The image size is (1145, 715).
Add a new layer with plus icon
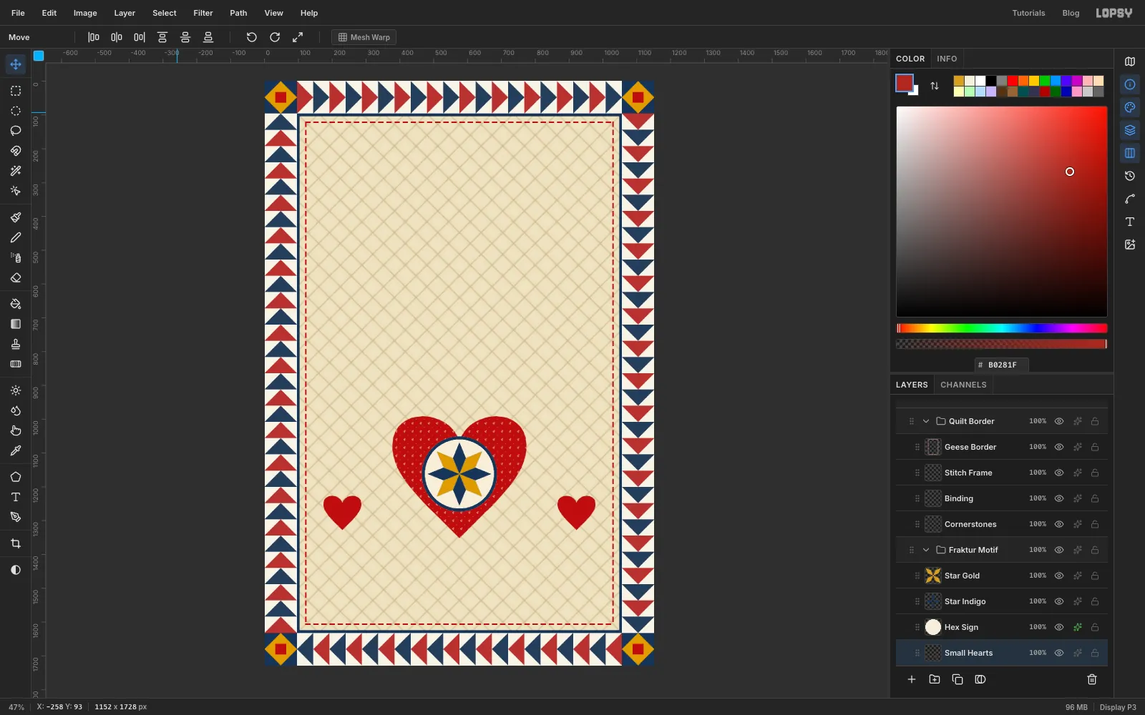tap(912, 679)
